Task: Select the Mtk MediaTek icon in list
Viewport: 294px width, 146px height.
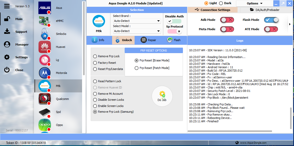Action: point(45,86)
